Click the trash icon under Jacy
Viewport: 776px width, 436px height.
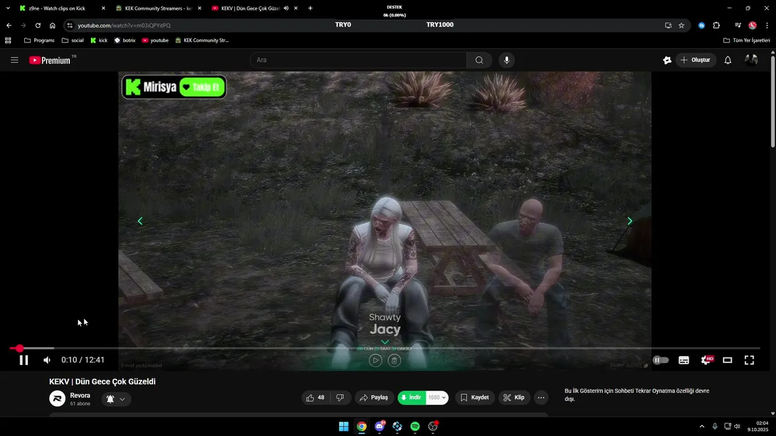click(x=394, y=360)
